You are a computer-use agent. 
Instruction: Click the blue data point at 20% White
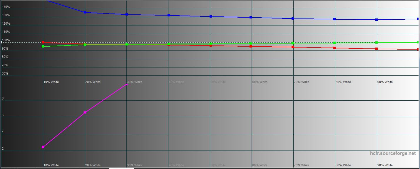[85, 12]
